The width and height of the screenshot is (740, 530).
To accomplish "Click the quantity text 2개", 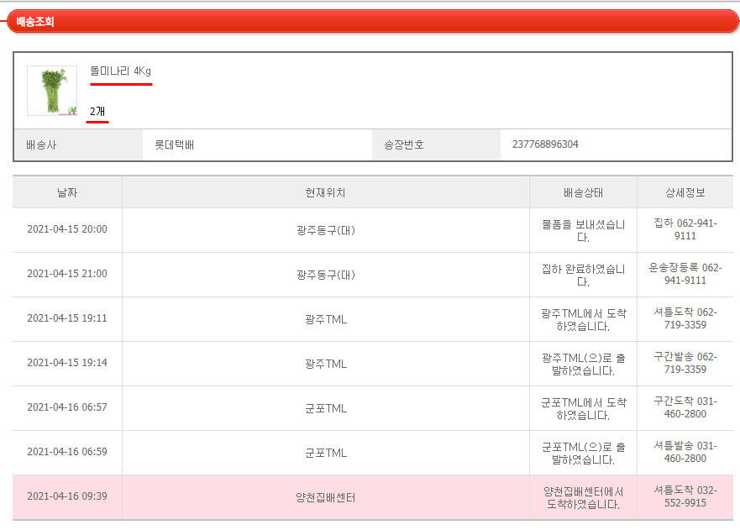I will pos(97,112).
